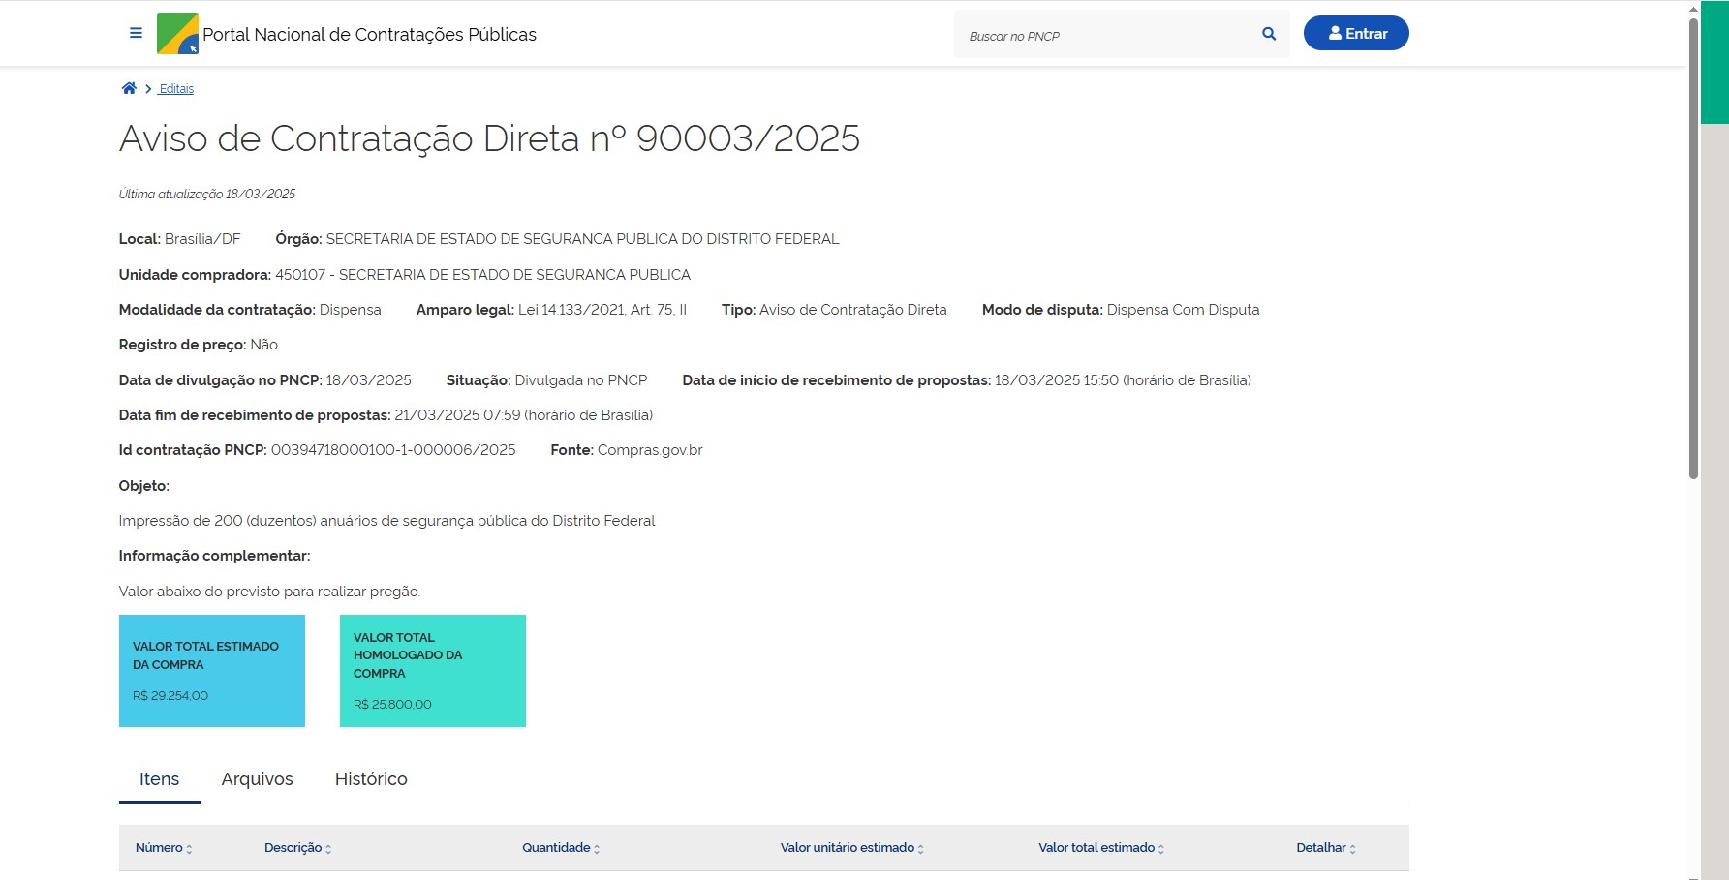This screenshot has height=880, width=1729.
Task: Click the Valor Total Homologado green card
Action: point(432,671)
